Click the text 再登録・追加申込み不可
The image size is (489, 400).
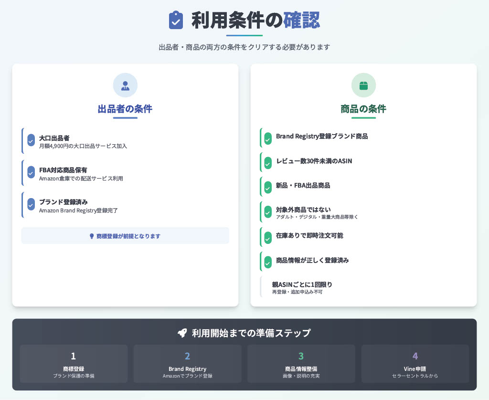tap(297, 292)
